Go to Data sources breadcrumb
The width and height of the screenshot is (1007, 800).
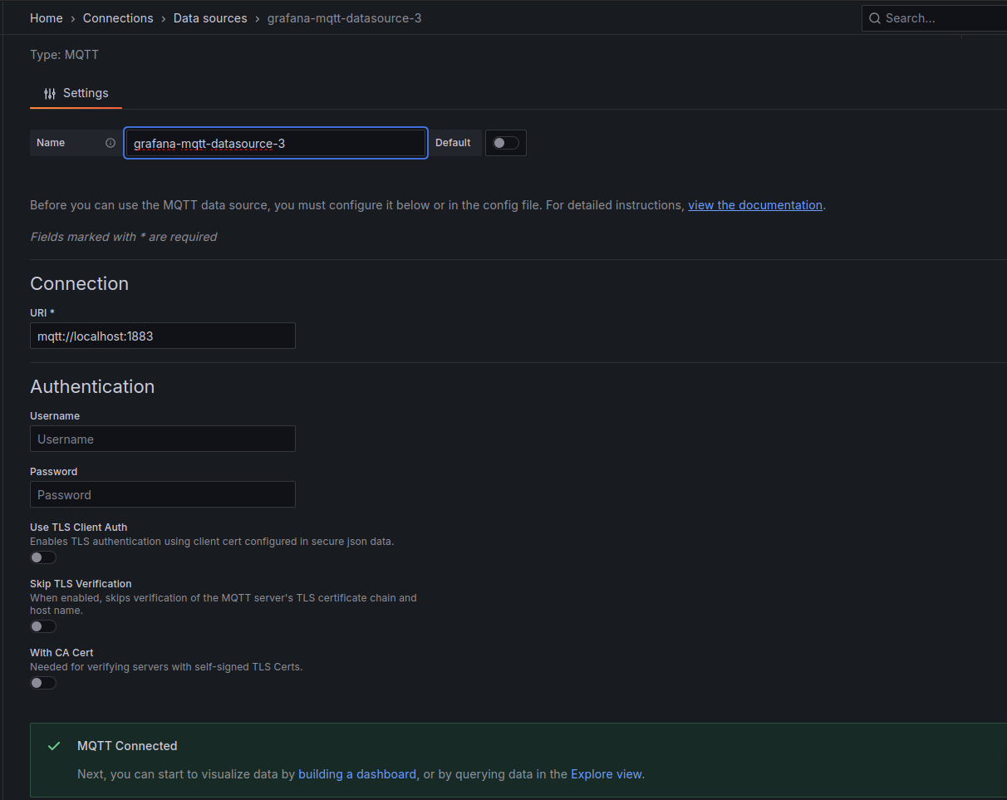(x=210, y=18)
